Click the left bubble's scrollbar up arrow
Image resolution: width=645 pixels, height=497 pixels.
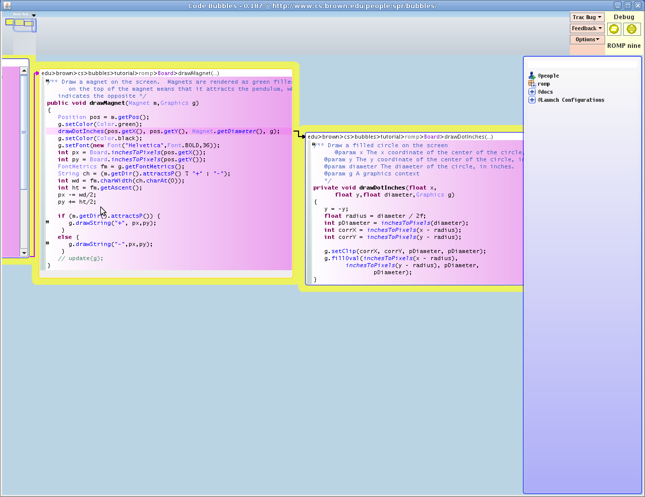point(24,71)
